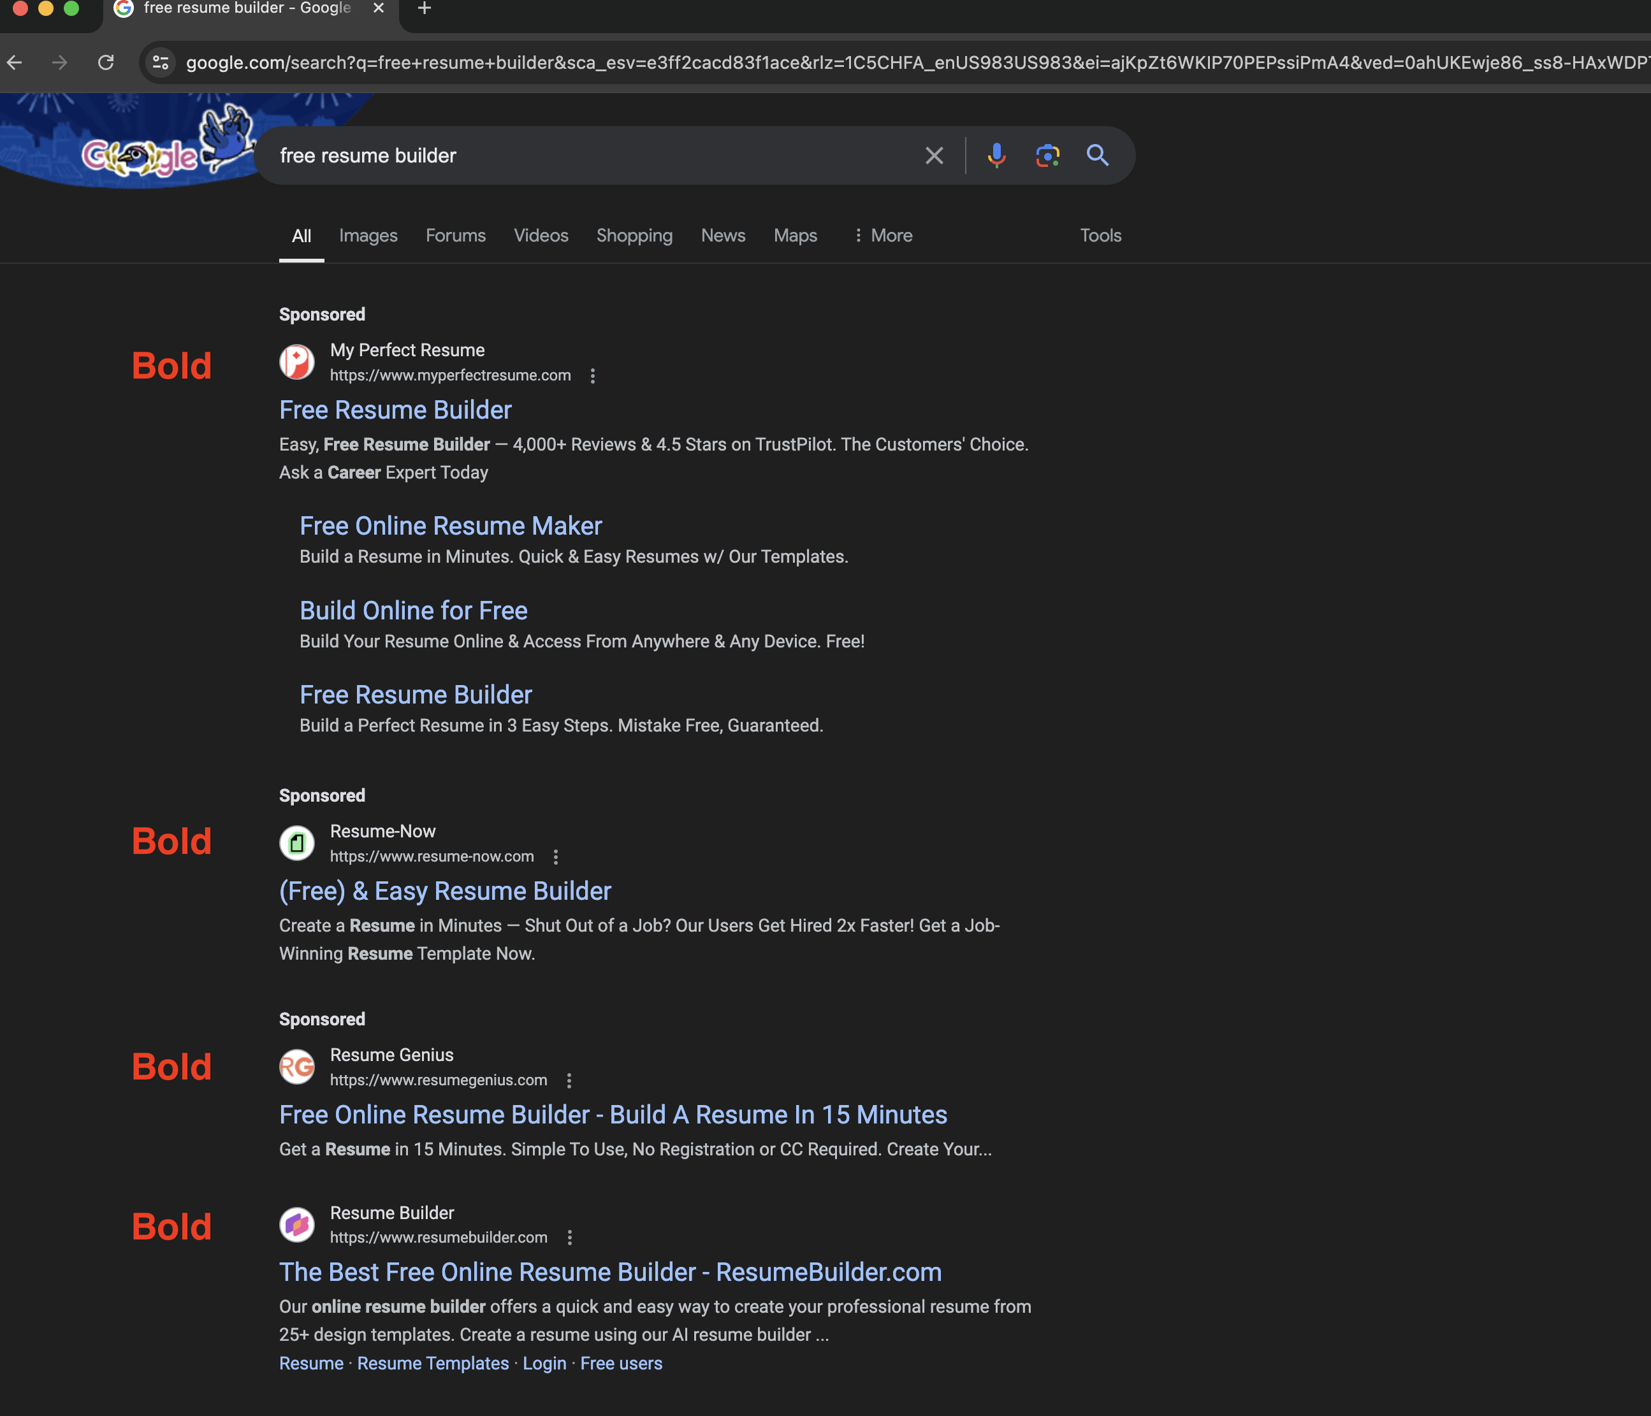Click the browser address bar
This screenshot has width=1651, height=1416.
[x=717, y=62]
